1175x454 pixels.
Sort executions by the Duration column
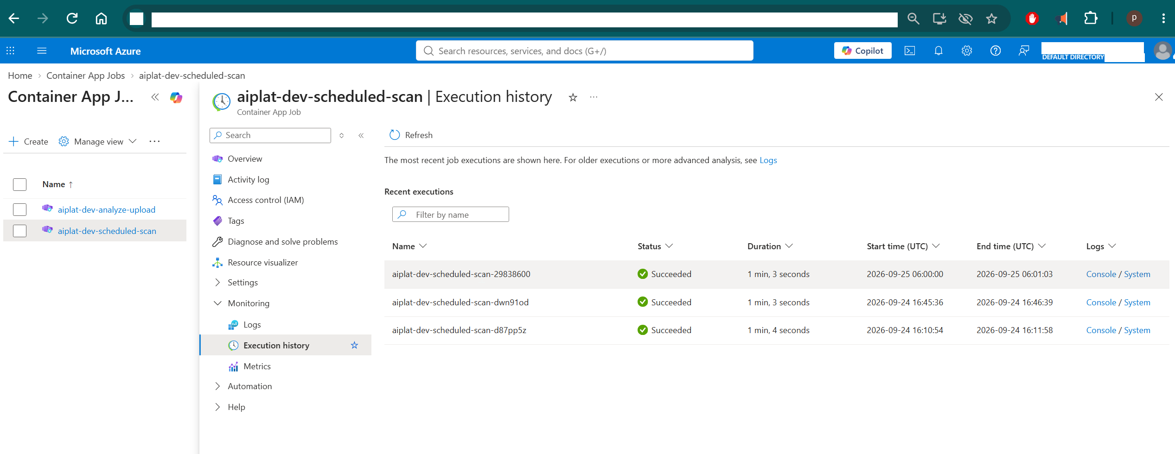pos(770,246)
